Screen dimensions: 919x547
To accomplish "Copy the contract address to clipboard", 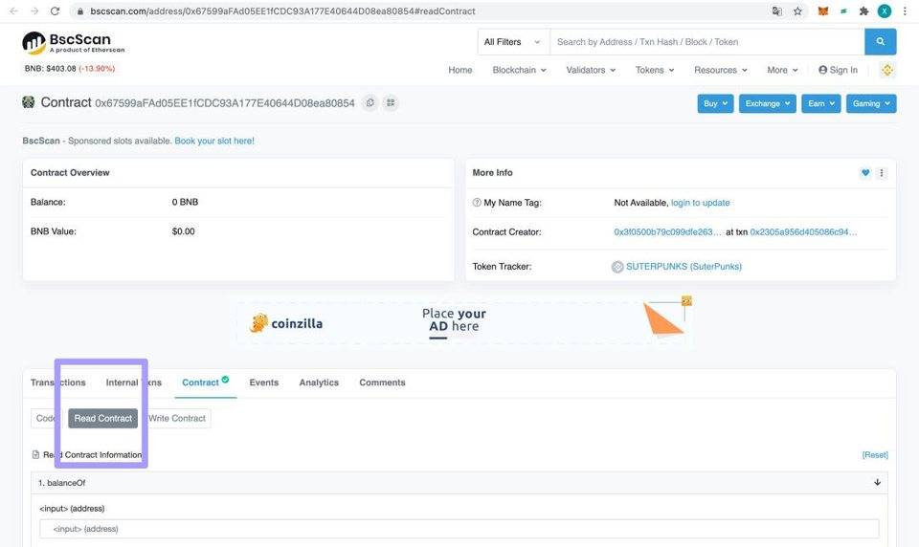I will click(x=370, y=103).
